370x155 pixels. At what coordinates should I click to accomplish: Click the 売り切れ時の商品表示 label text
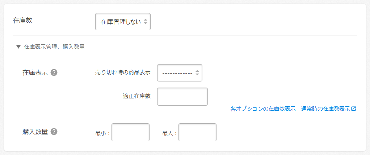pyautogui.click(x=123, y=72)
